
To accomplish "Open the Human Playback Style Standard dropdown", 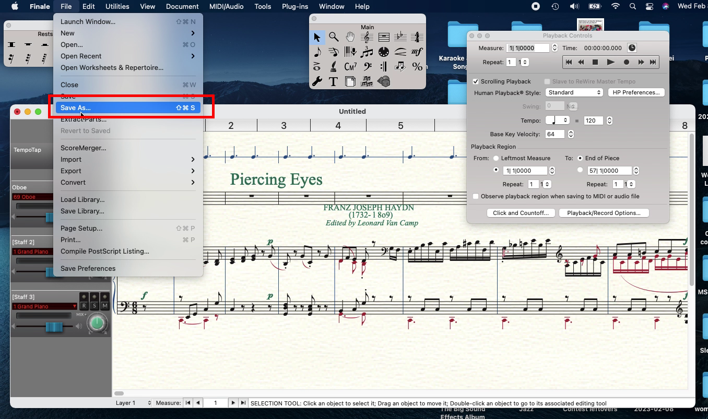I will (574, 92).
